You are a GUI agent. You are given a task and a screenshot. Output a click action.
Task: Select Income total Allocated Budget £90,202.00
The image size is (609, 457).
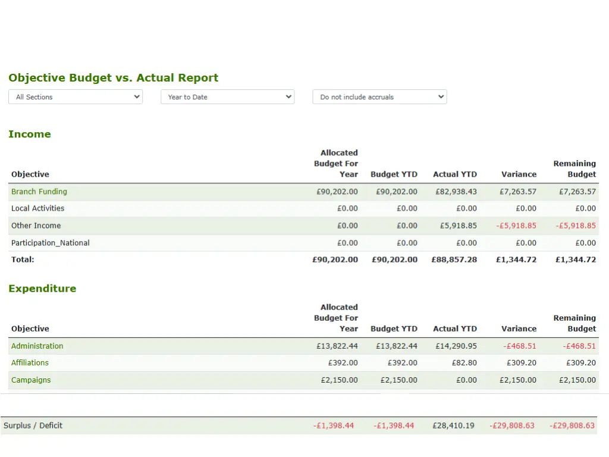tap(335, 259)
